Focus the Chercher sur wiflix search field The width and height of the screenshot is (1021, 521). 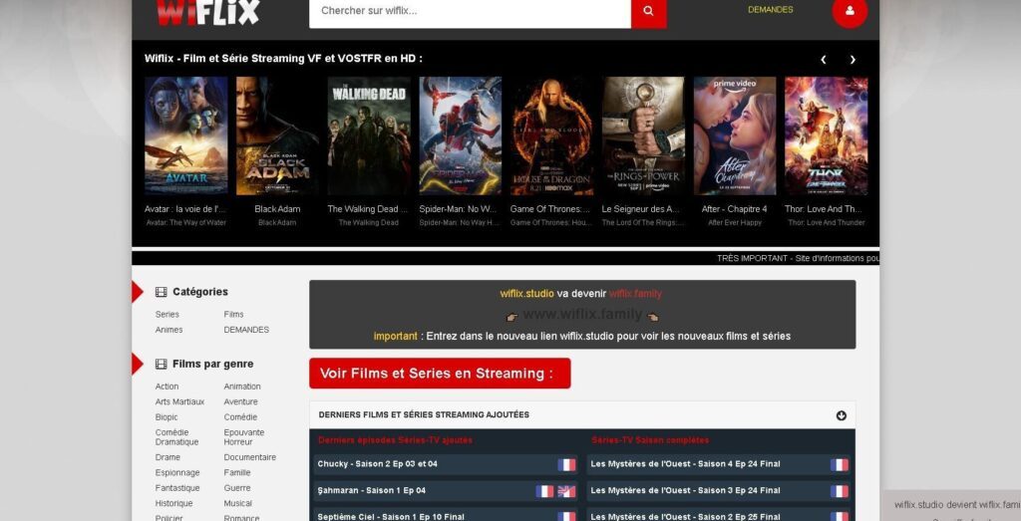click(471, 12)
